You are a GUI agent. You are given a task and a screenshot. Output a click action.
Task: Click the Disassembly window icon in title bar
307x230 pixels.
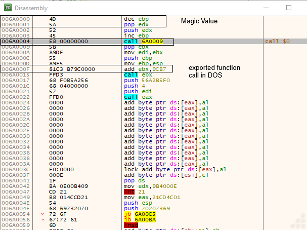(8, 7)
